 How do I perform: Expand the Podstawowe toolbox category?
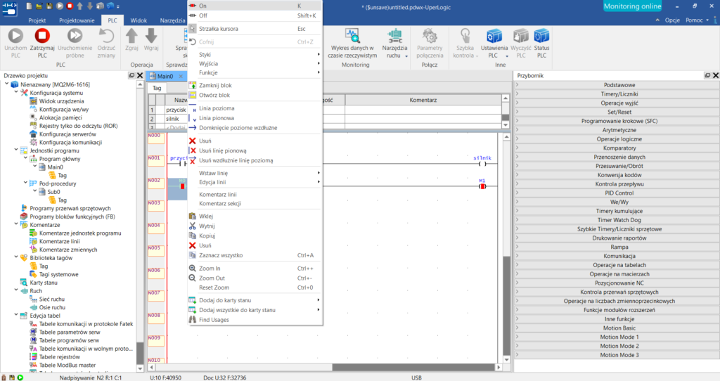click(617, 85)
